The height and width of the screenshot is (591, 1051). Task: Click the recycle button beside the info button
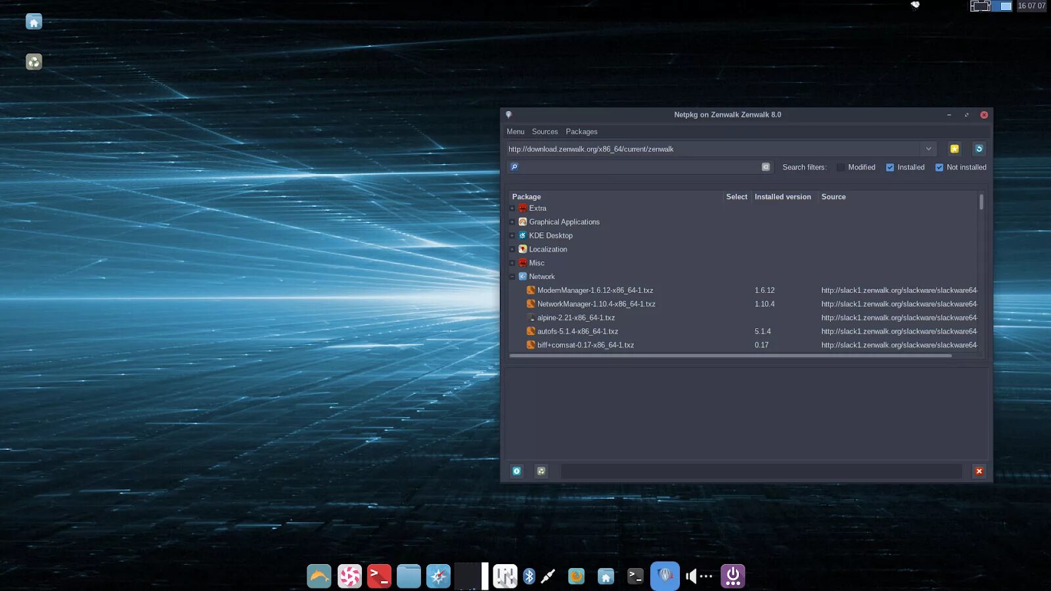(x=541, y=471)
